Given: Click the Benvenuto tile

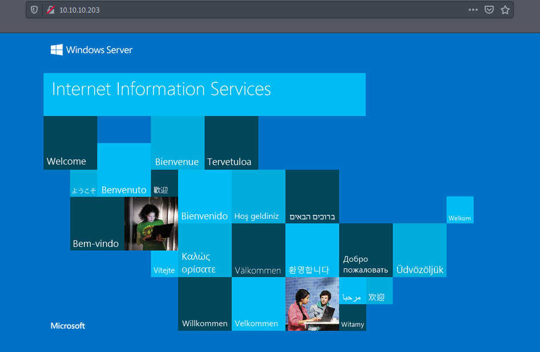Looking at the screenshot, I should click(124, 170).
